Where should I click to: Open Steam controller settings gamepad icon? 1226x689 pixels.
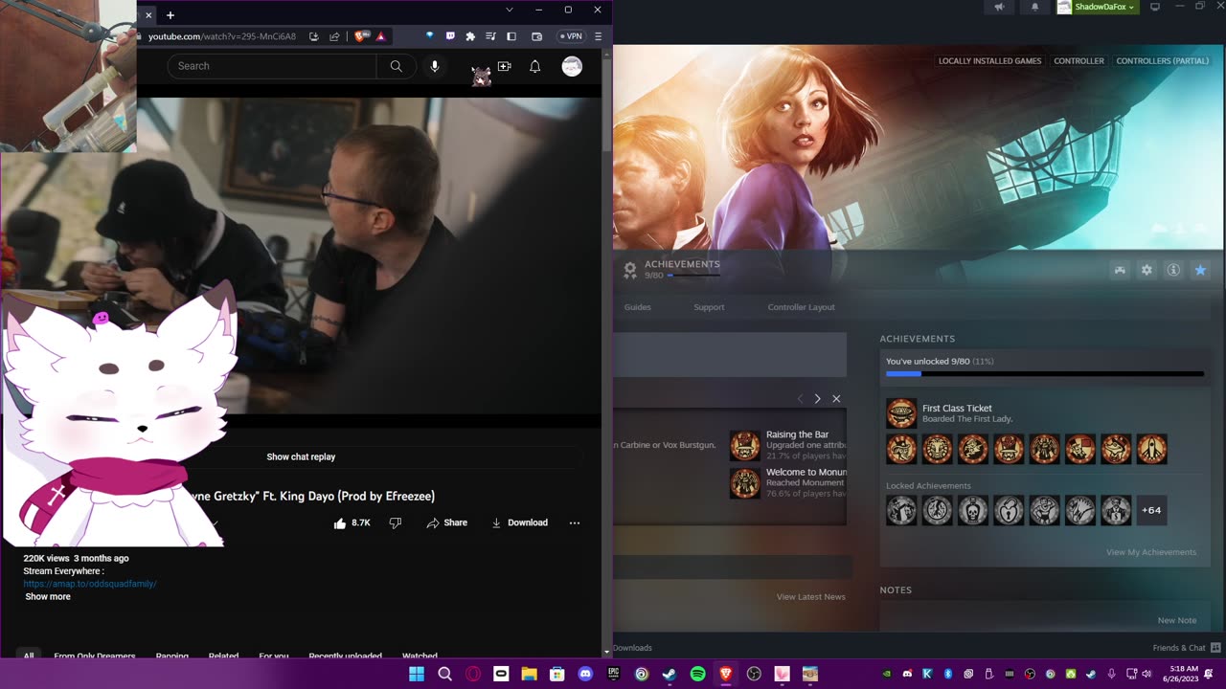click(1120, 271)
